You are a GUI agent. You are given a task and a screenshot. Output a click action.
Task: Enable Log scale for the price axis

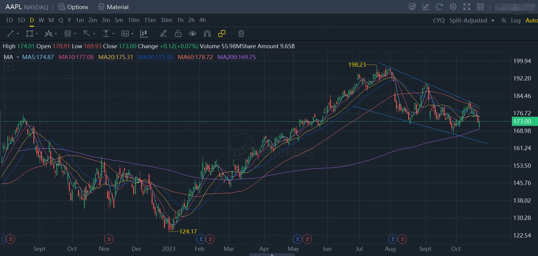click(516, 20)
